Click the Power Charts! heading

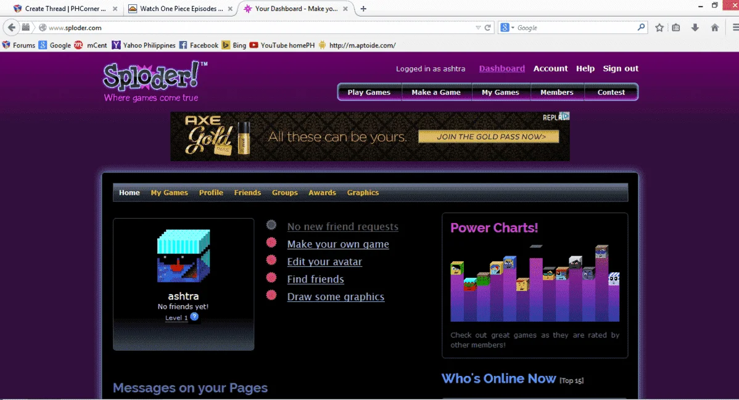pyautogui.click(x=494, y=228)
